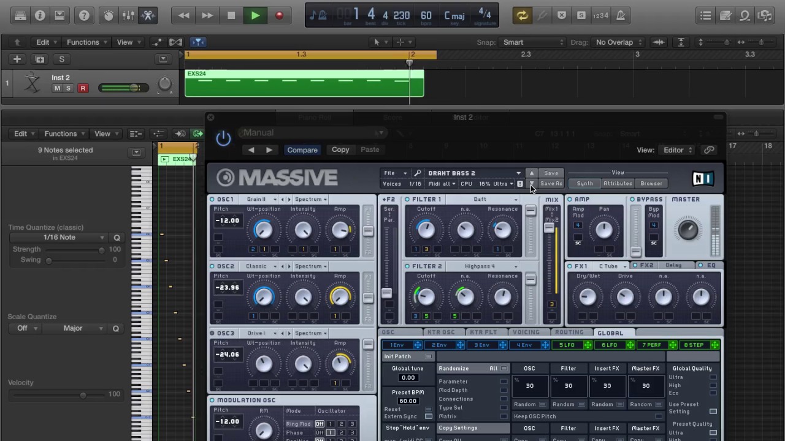Click the Compare button in plug-in header
Screen dimensions: 785x441
[302, 149]
